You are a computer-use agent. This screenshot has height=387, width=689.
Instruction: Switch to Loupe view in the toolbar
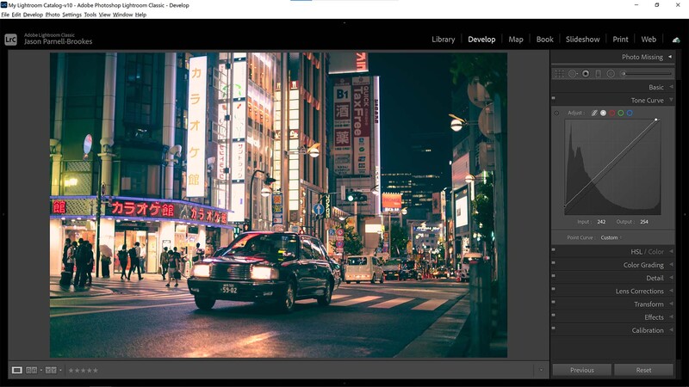[16, 371]
